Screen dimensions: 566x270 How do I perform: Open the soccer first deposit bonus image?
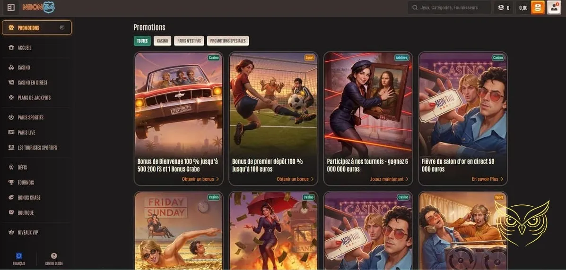click(x=273, y=104)
